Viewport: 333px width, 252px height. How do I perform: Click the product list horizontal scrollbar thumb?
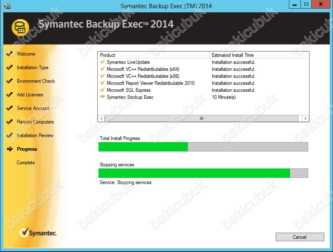tap(202, 118)
